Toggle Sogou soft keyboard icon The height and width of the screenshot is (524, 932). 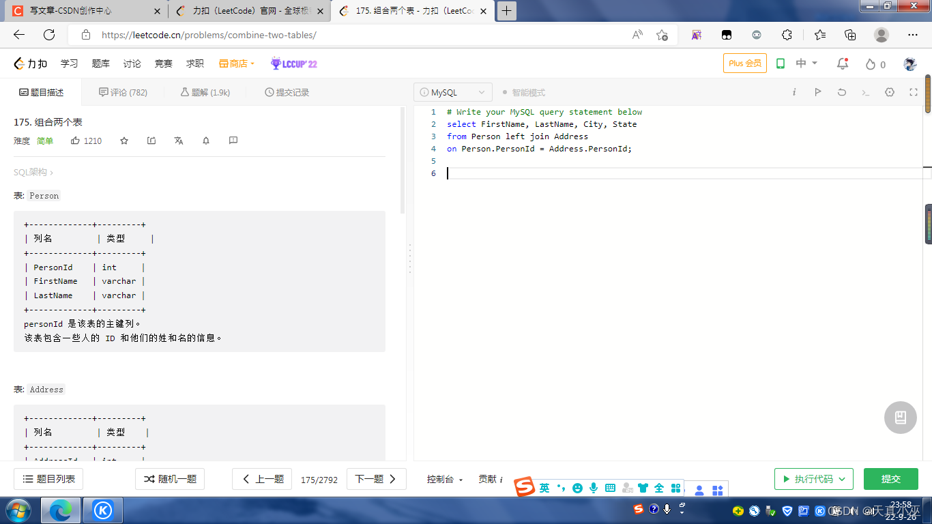pos(610,488)
